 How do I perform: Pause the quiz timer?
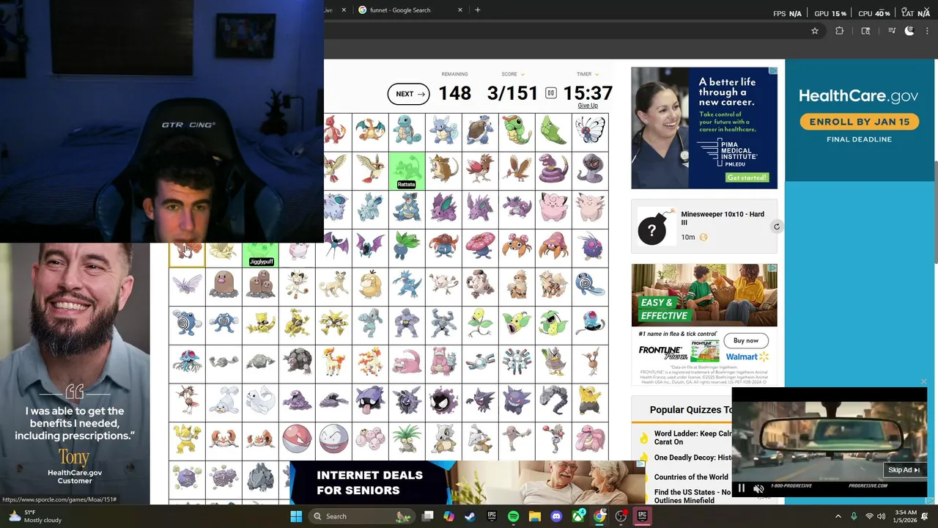550,93
